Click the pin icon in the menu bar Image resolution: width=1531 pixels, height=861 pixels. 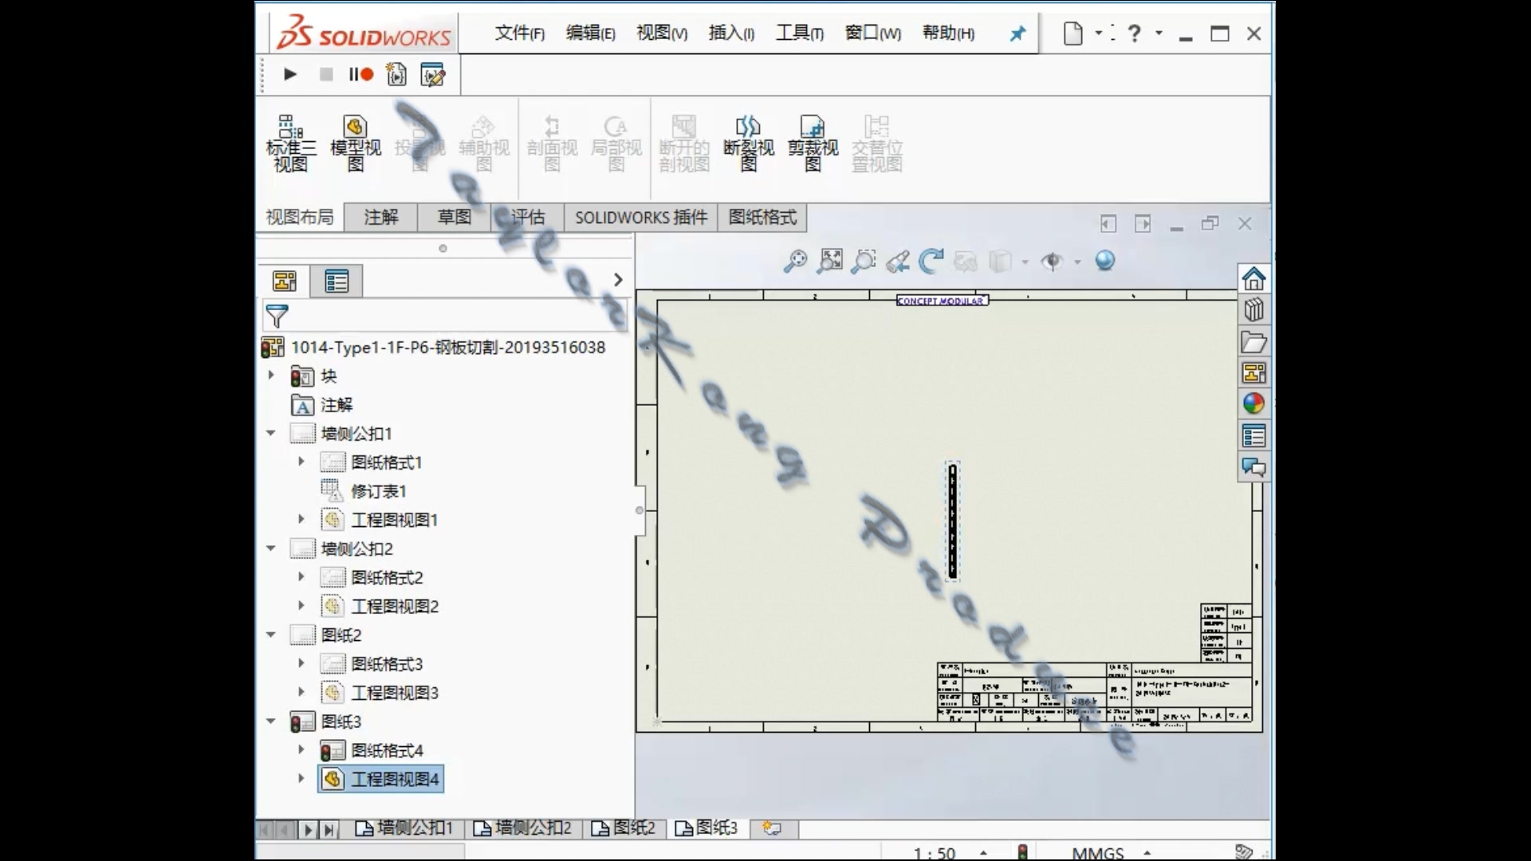click(x=1017, y=33)
